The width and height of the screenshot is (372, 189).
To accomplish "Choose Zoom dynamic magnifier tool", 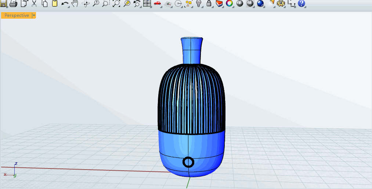I will pos(96,3).
